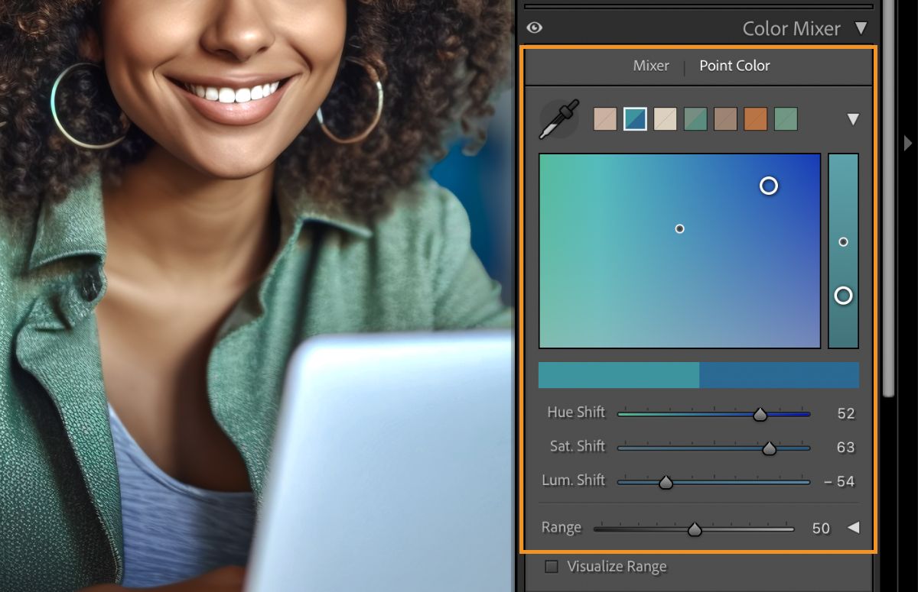Expand the hidden right side panel arrow
The height and width of the screenshot is (592, 918).
(x=908, y=143)
